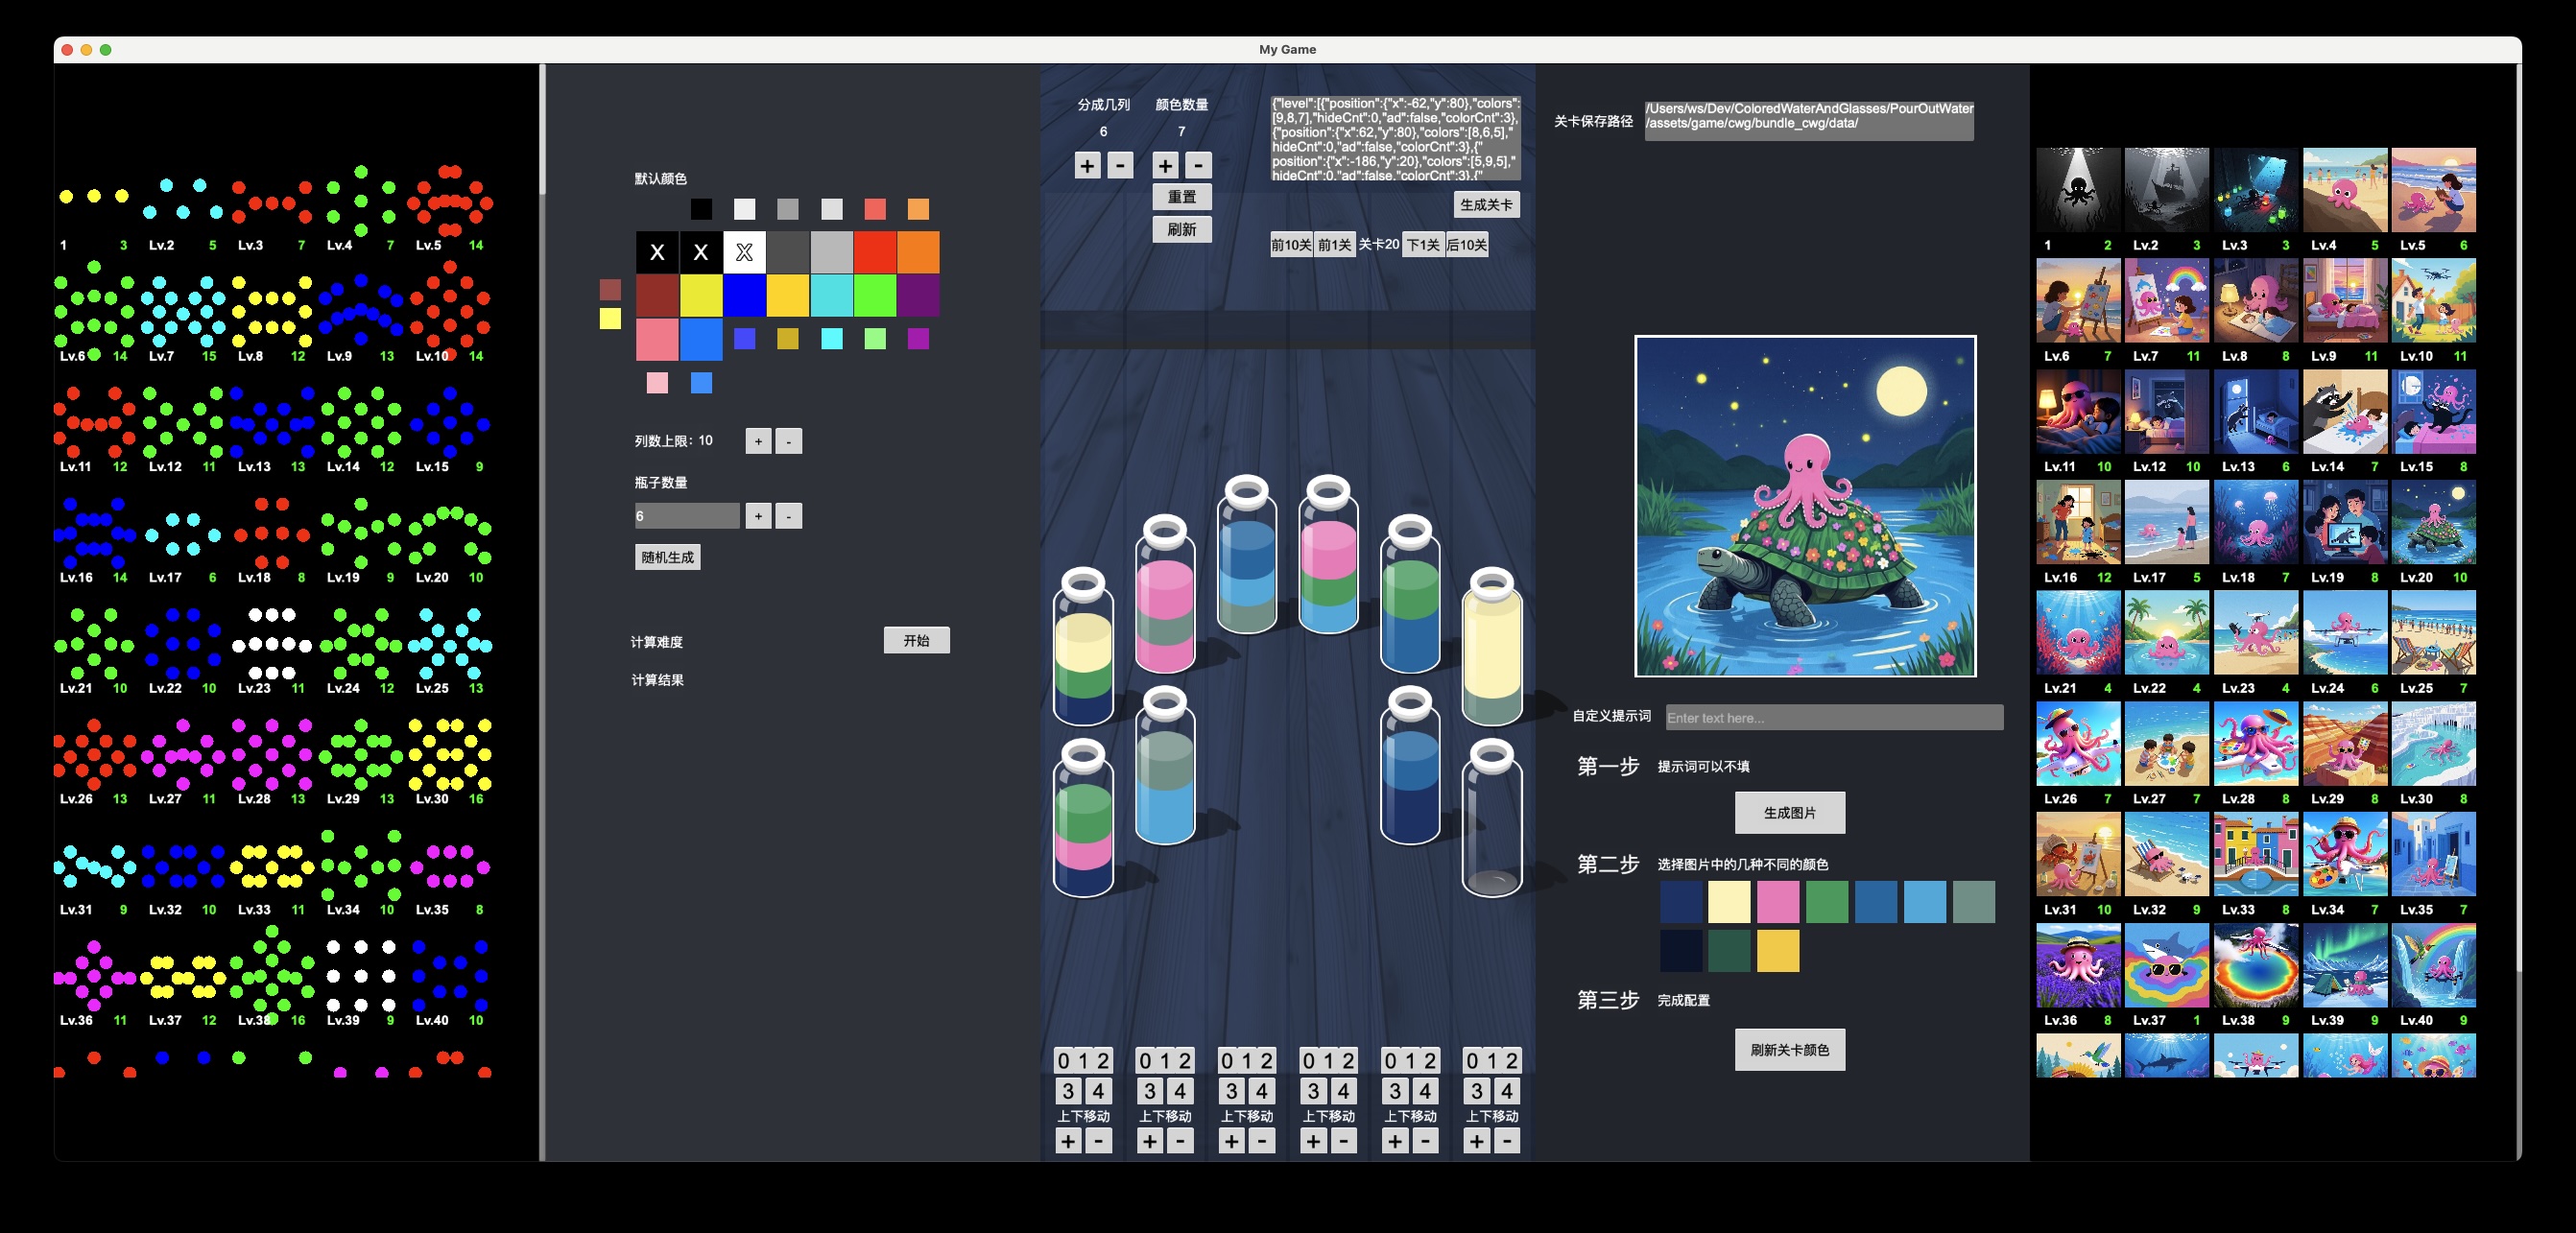Click the white swatch marked with X
This screenshot has width=2576, height=1233.
tap(744, 252)
